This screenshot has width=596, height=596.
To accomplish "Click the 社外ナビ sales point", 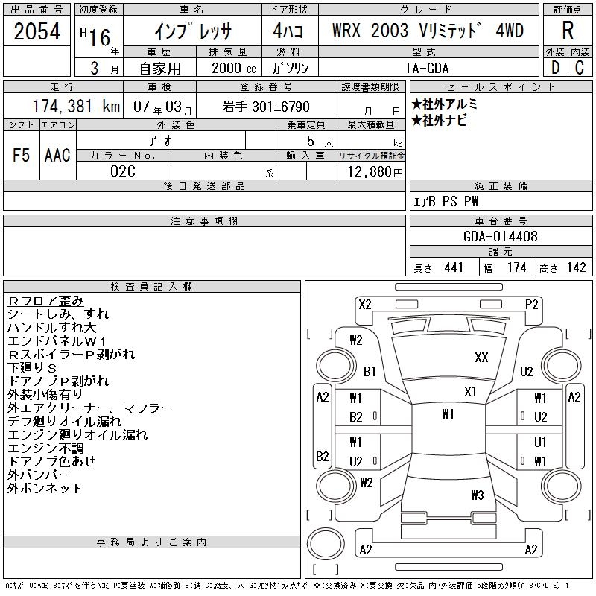I will pos(440,121).
